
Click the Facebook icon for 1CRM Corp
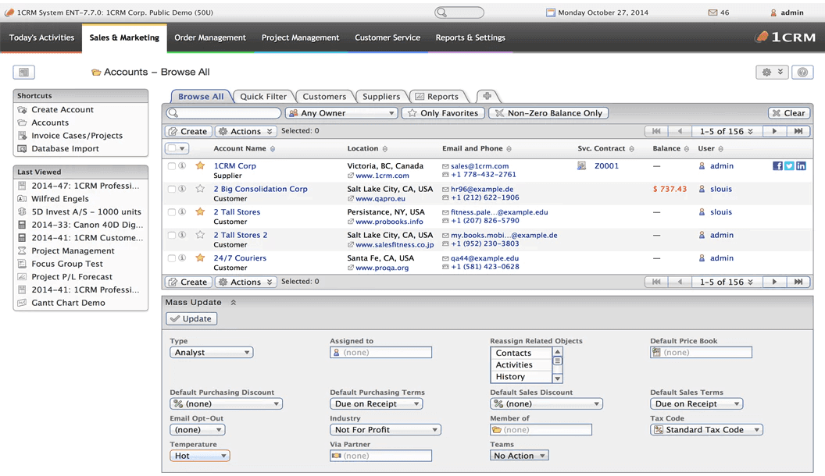point(777,166)
